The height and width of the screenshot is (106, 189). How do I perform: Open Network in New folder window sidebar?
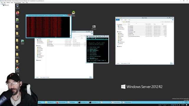pyautogui.click(x=120, y=47)
